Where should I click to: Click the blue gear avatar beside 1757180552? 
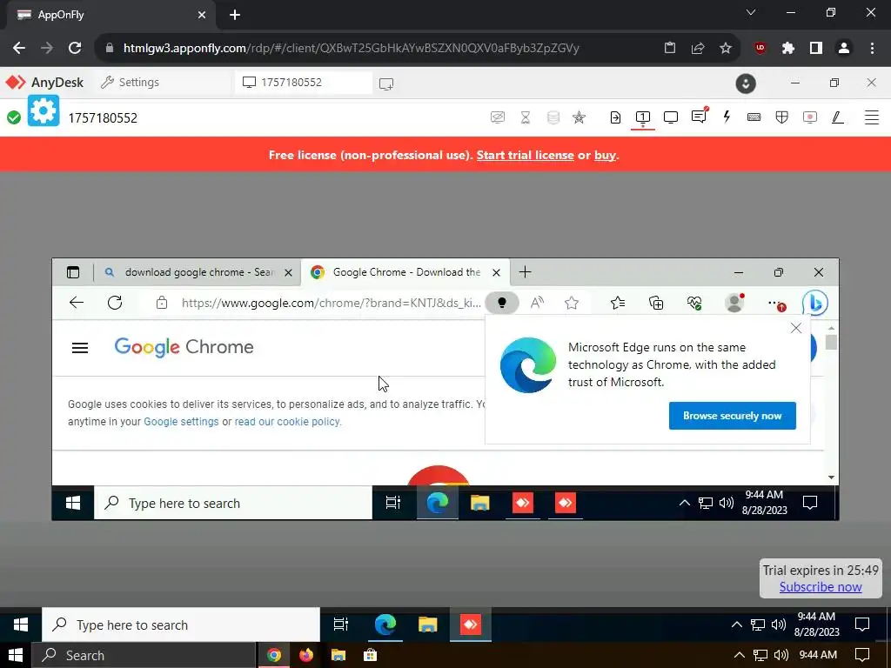(44, 110)
